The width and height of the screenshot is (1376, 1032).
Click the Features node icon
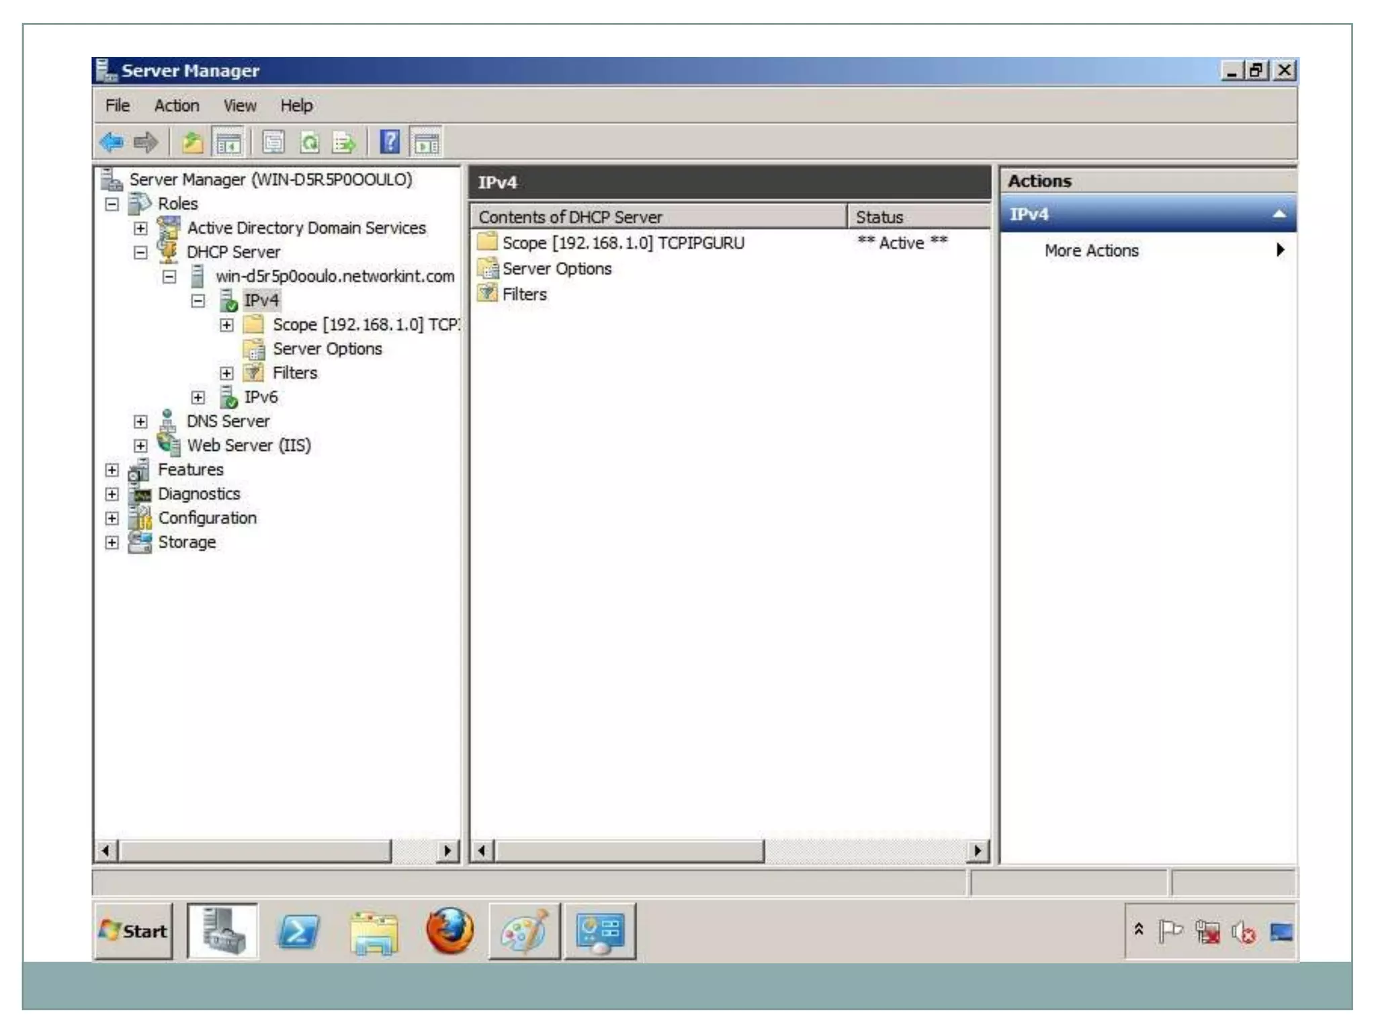[x=139, y=469]
